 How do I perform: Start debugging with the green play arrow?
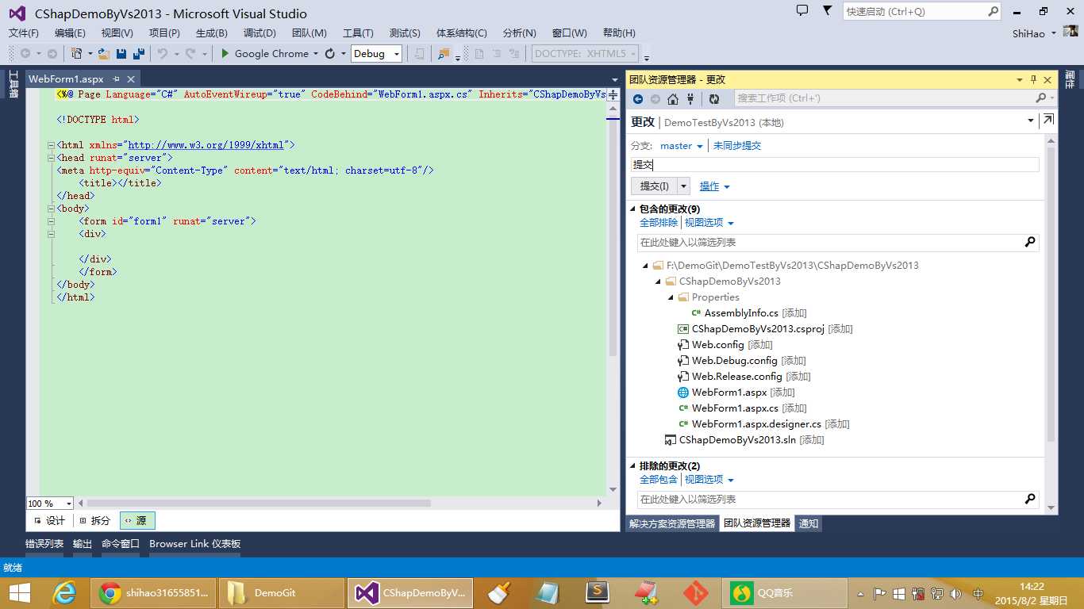225,54
